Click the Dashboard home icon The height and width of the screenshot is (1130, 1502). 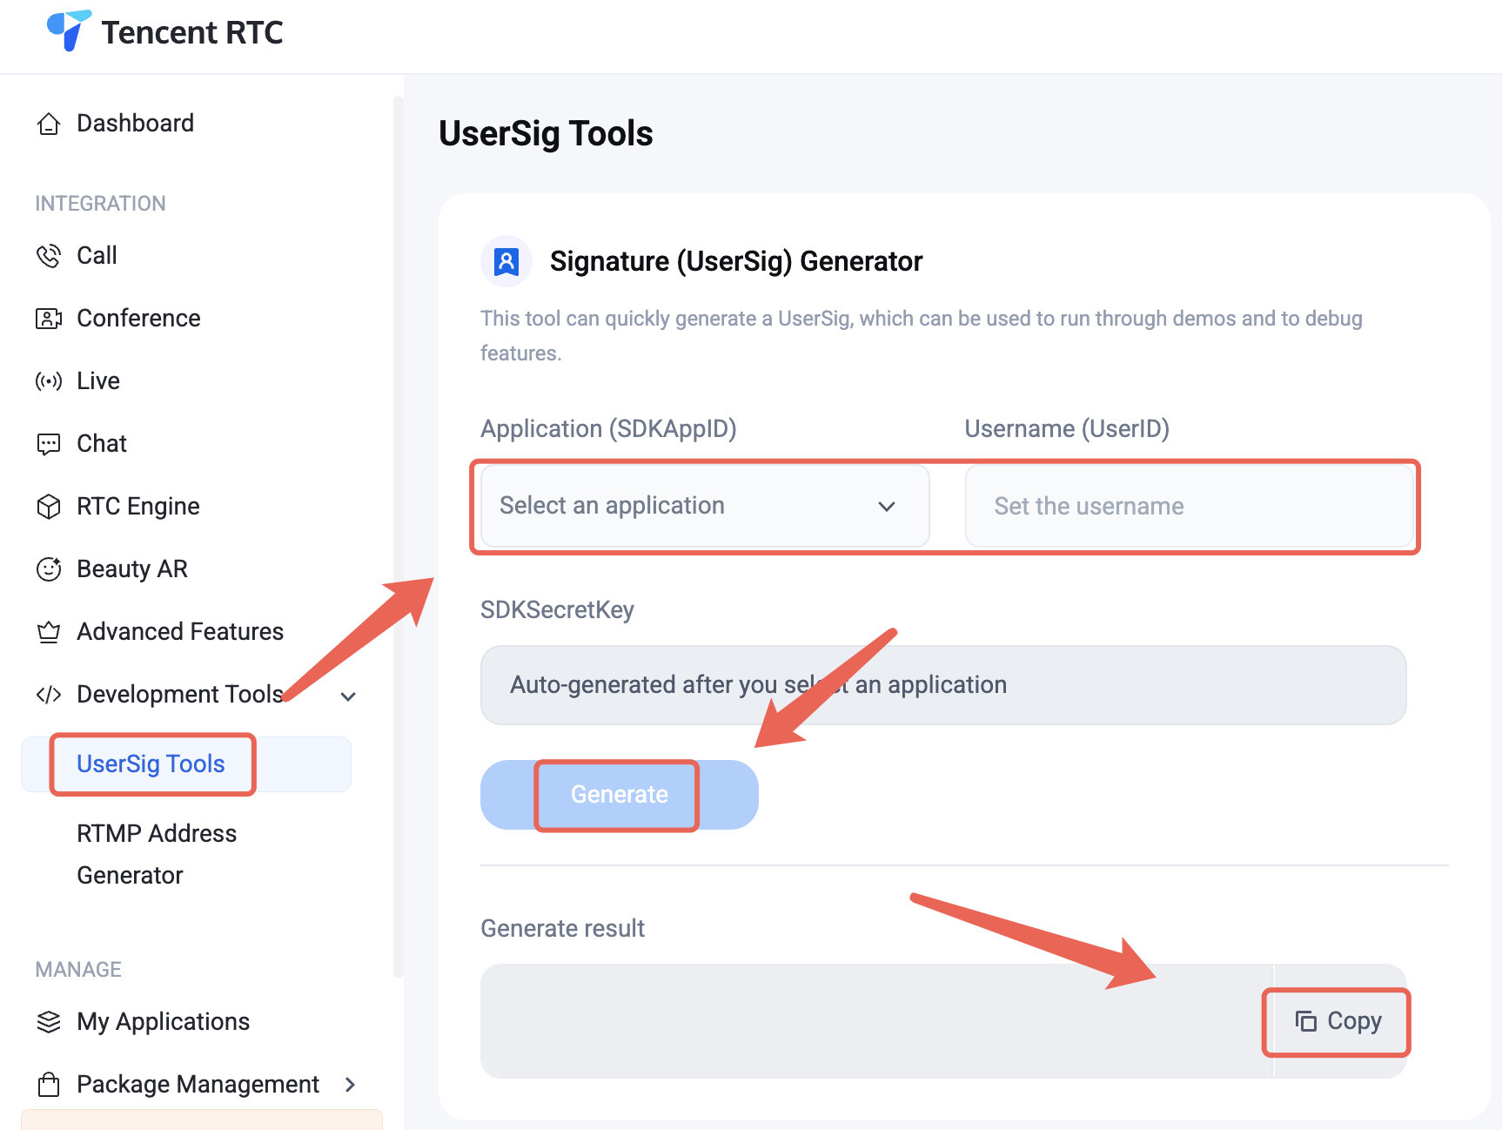click(x=49, y=124)
